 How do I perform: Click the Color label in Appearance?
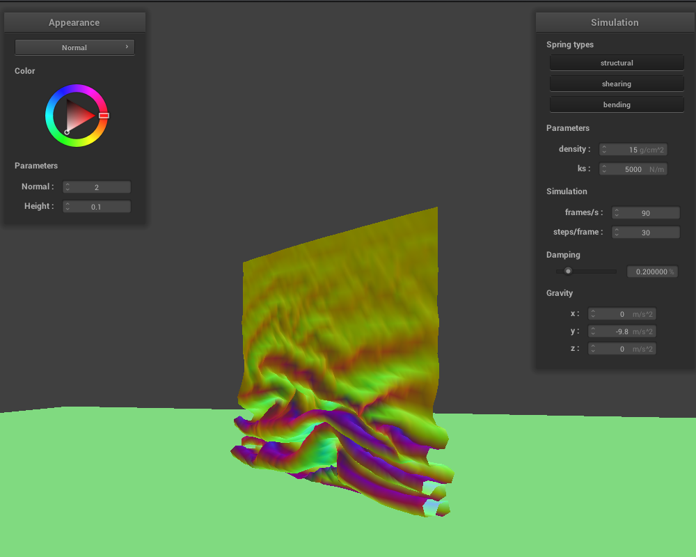[24, 70]
